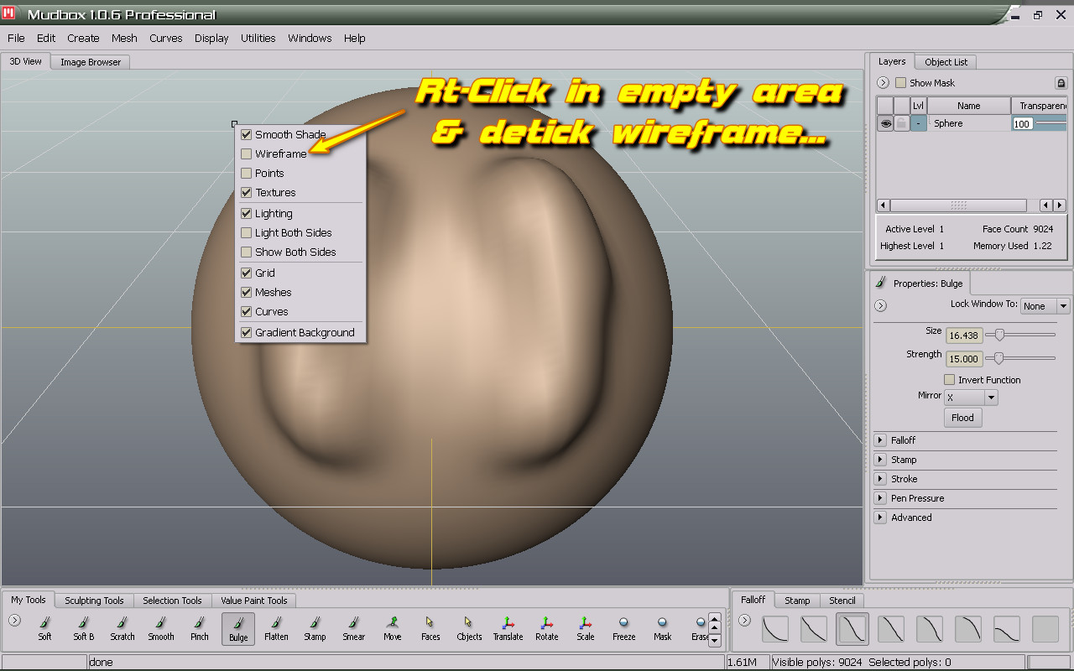This screenshot has height=671, width=1074.
Task: Choose the first falloff curve preset
Action: [775, 628]
